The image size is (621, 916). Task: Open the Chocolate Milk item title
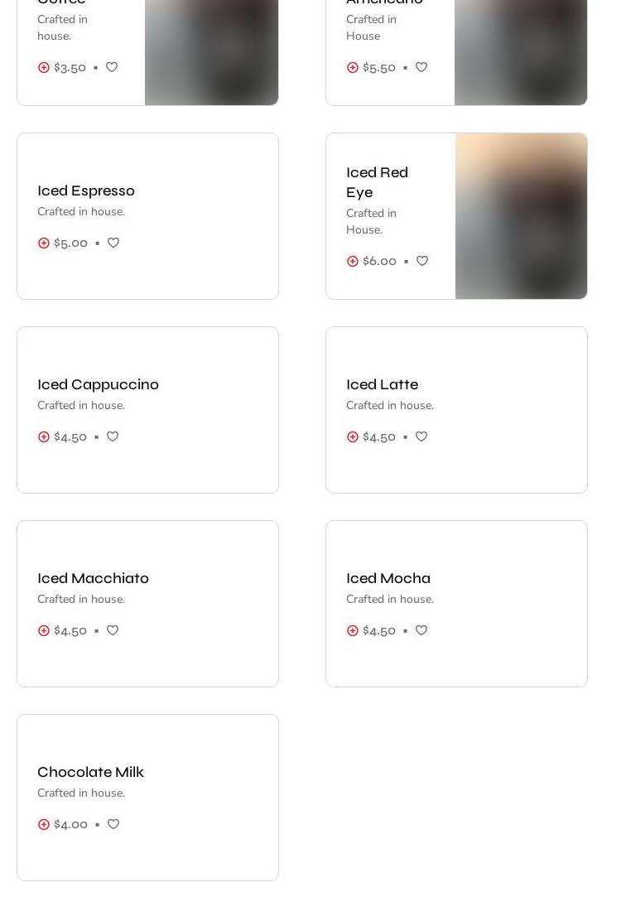(x=90, y=772)
